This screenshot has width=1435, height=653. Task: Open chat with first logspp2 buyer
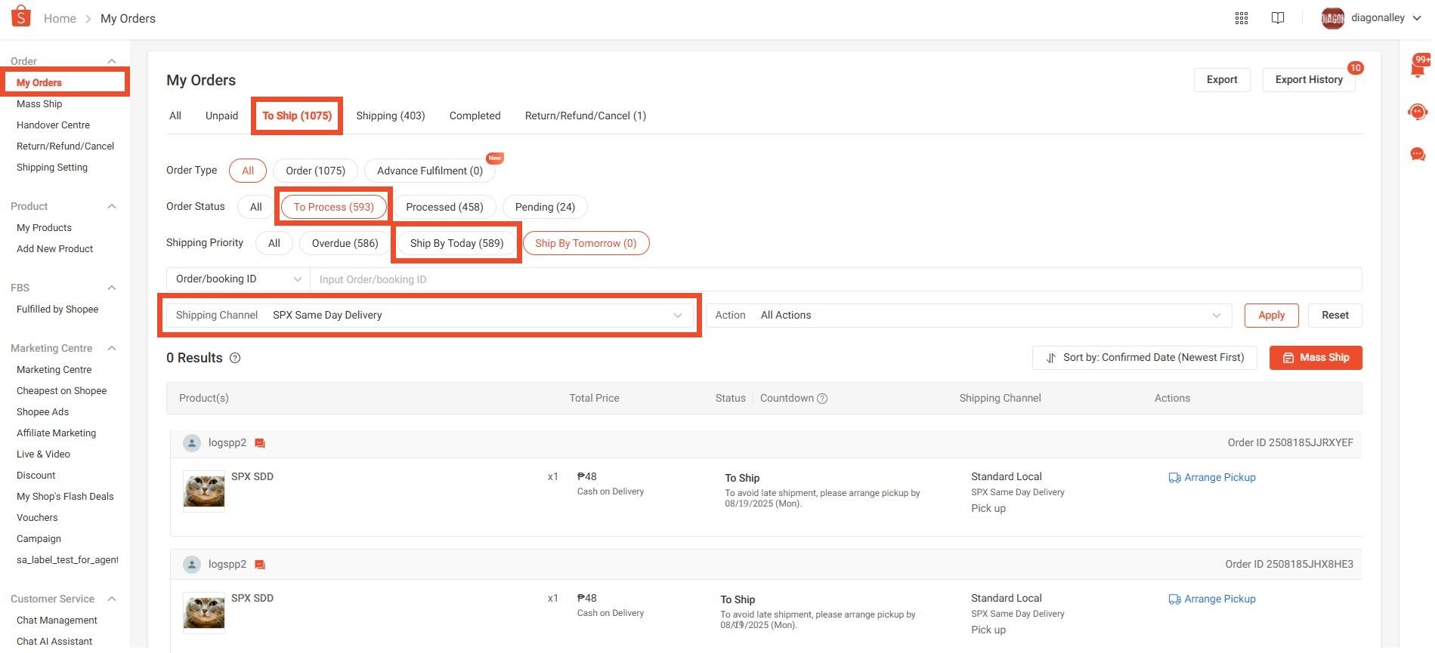(260, 443)
